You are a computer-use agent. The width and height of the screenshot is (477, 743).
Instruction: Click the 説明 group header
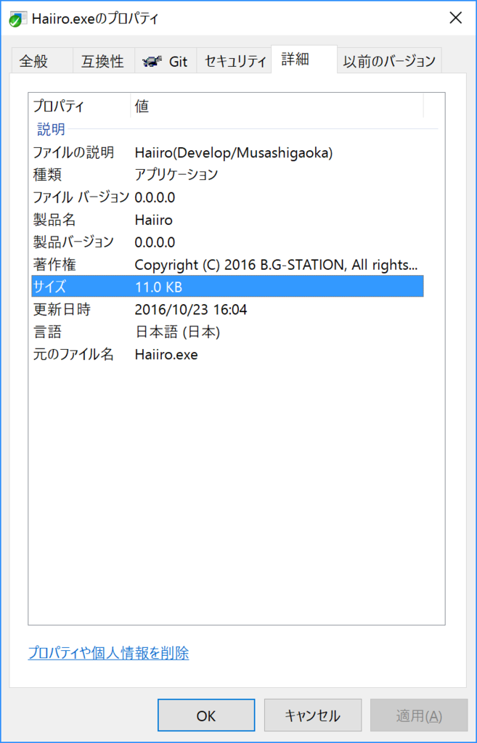(52, 129)
